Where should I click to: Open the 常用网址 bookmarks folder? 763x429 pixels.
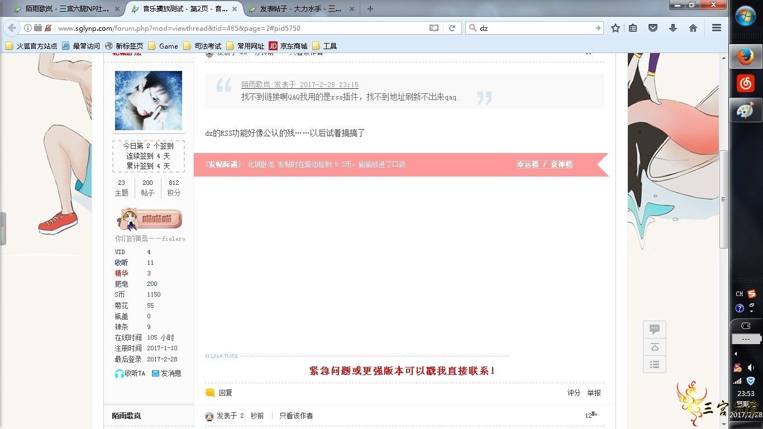245,46
